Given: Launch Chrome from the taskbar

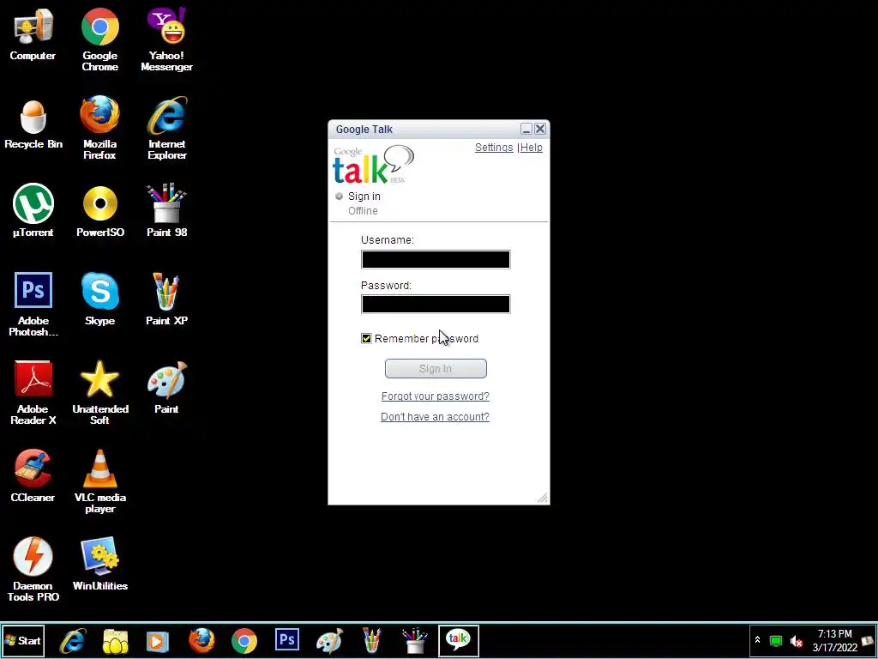Looking at the screenshot, I should (244, 640).
